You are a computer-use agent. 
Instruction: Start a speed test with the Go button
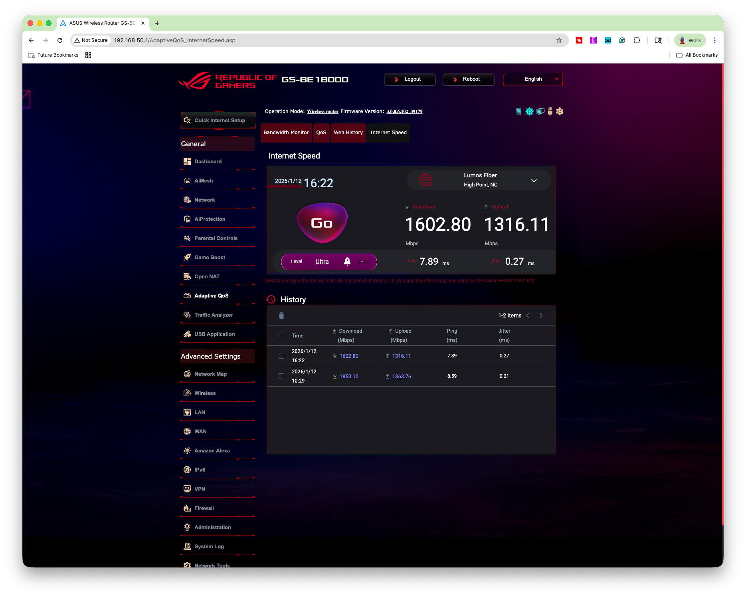pos(322,223)
